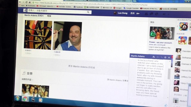
Task: Open chat with Hamid Re in the sidebar
Action: coord(182,70)
